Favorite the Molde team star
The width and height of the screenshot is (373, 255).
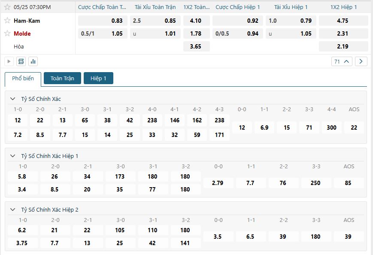[x=7, y=33]
